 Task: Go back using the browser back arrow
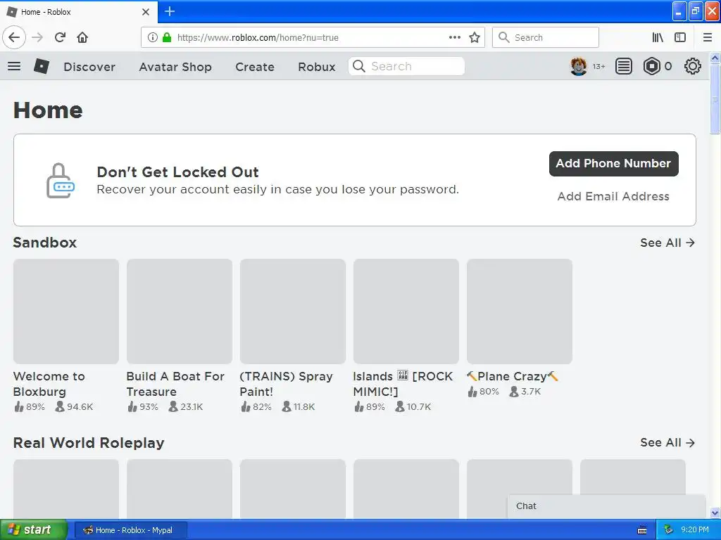coord(14,38)
